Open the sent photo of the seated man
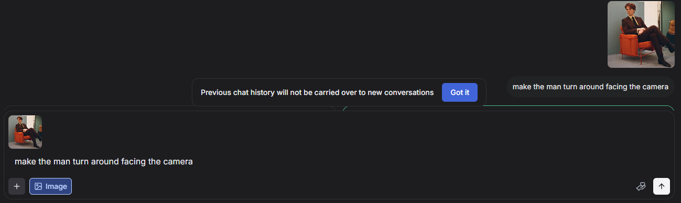 coord(641,34)
